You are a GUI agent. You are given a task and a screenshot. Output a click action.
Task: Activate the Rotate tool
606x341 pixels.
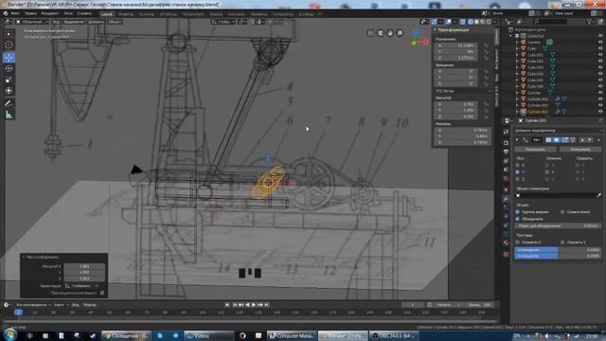point(9,69)
